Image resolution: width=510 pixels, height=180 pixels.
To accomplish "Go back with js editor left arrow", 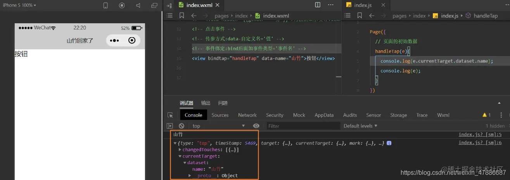I will [372, 15].
